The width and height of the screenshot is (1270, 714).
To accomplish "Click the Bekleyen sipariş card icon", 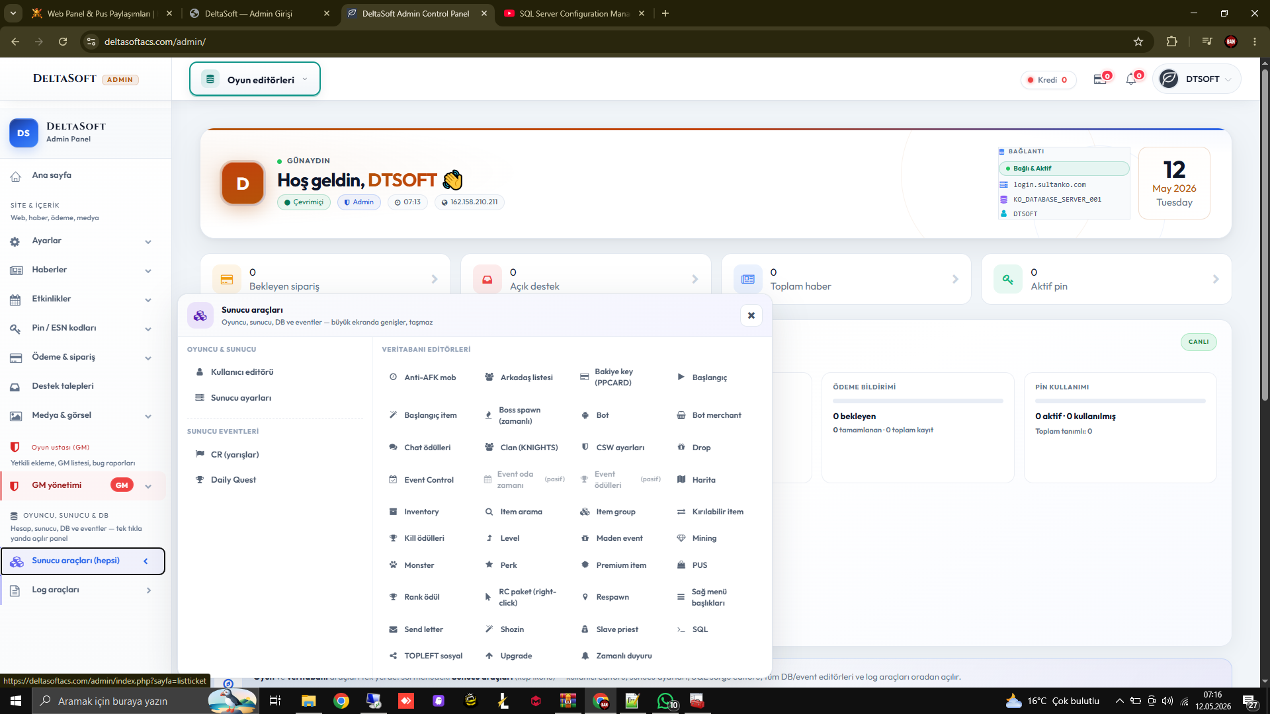I will pos(227,279).
